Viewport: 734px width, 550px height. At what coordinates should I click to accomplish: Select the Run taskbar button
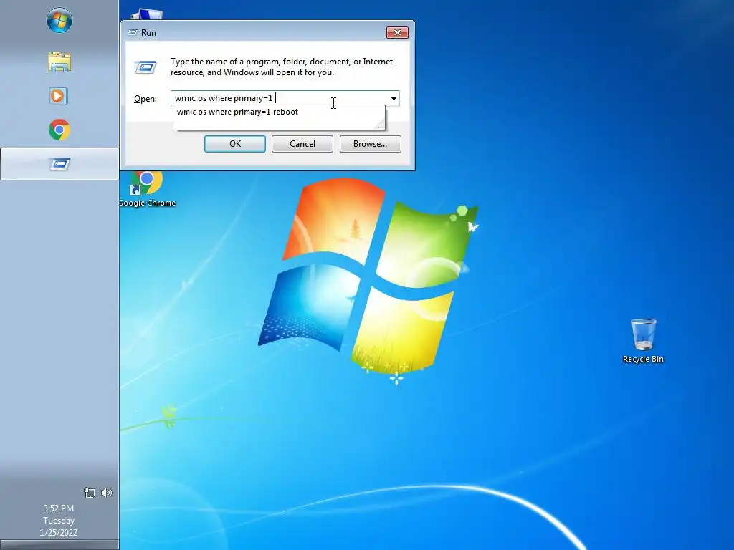[x=59, y=164]
